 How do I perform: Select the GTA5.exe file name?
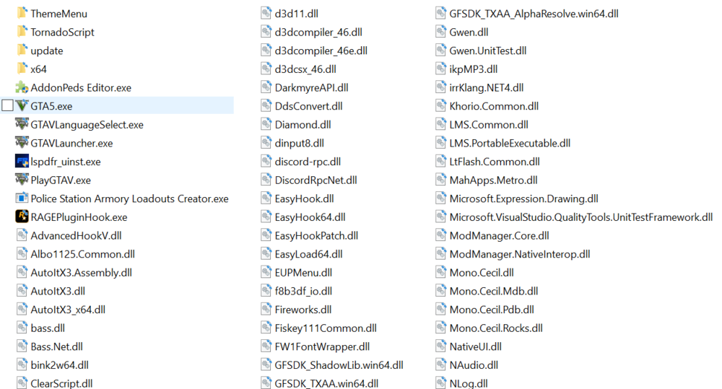(x=51, y=106)
